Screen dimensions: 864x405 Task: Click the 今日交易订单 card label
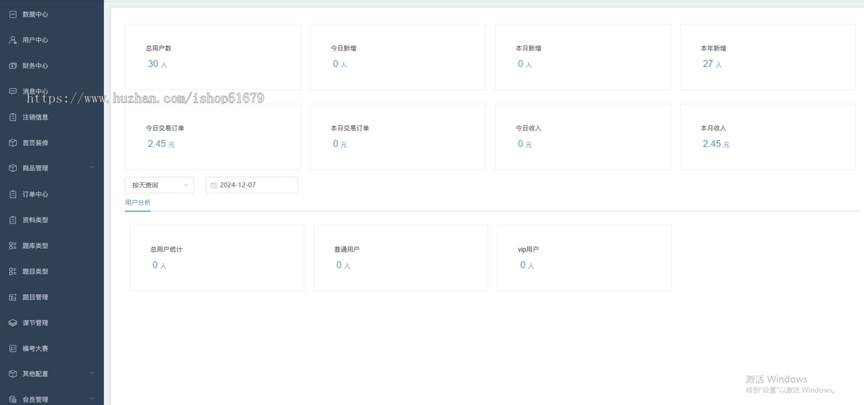[165, 128]
